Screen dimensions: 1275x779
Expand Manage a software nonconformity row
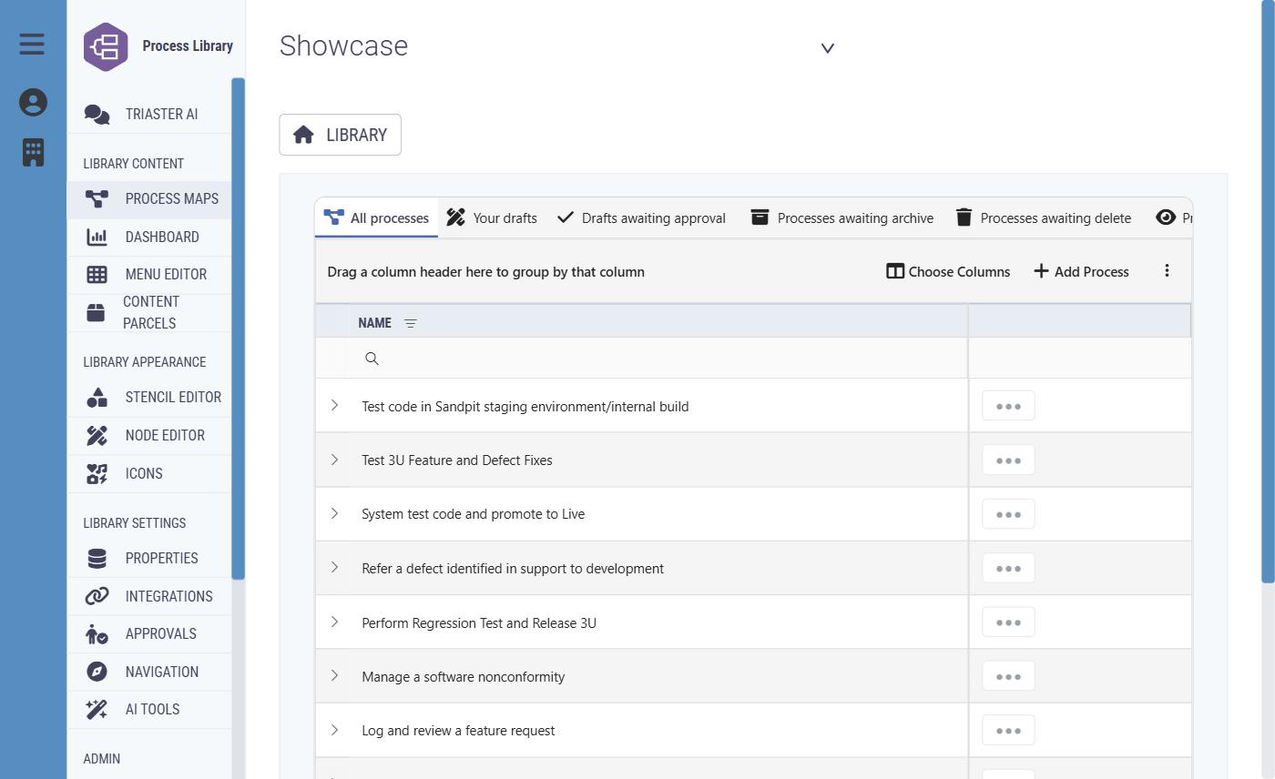pyautogui.click(x=334, y=675)
